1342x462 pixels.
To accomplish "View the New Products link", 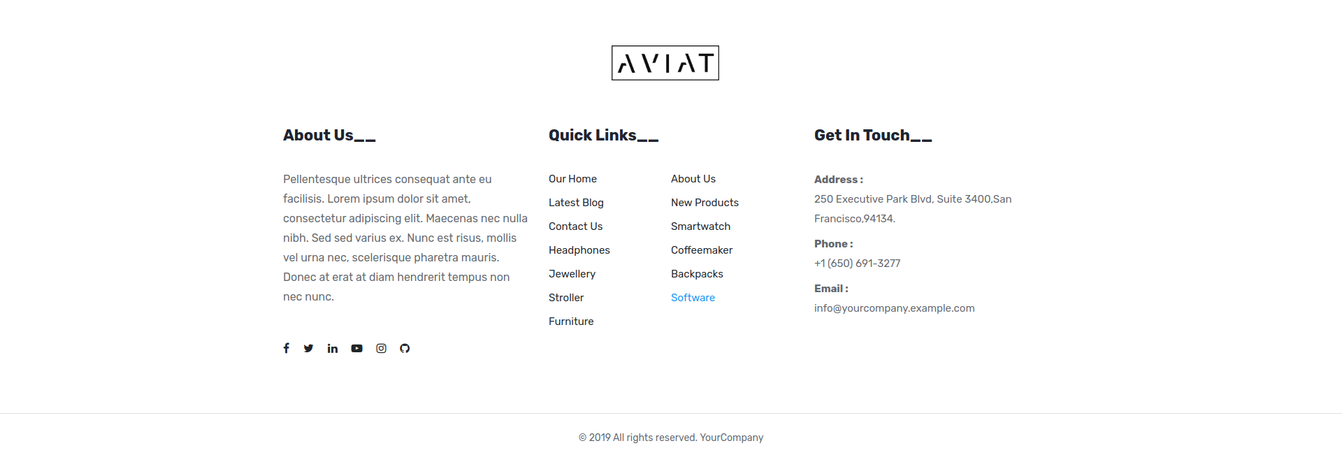I will pyautogui.click(x=705, y=203).
